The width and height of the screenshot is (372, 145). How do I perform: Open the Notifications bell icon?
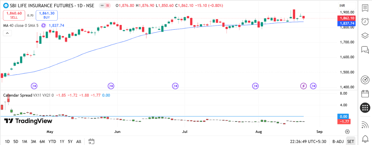[365, 138]
